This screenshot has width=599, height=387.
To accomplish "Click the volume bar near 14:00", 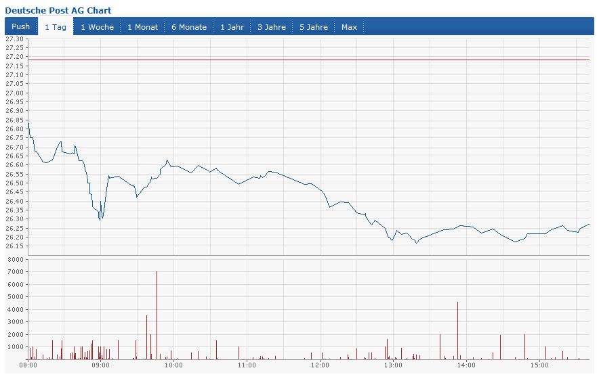I will point(457,331).
